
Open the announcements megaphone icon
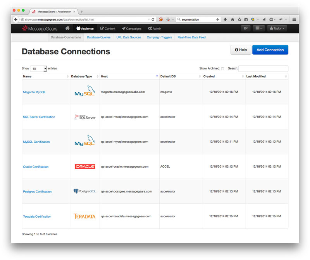[245, 28]
